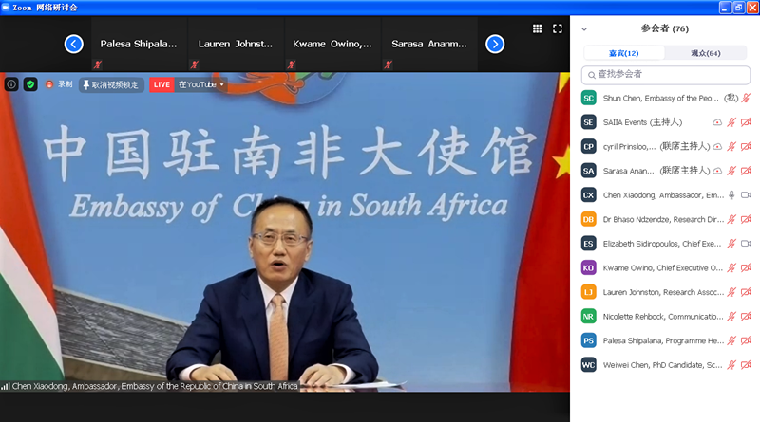The image size is (760, 422).
Task: Toggle Elizabeth Sidiropoulos's camera icon
Action: click(x=746, y=244)
